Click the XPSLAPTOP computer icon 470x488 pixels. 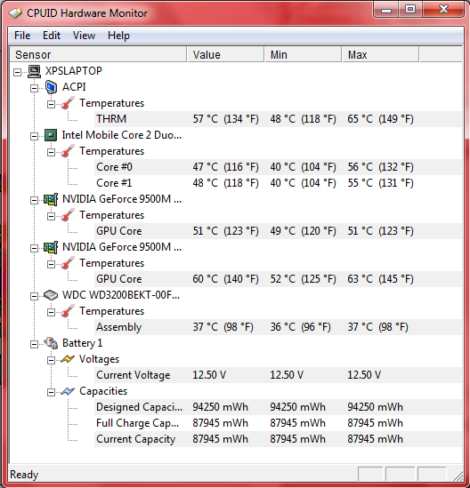[35, 71]
